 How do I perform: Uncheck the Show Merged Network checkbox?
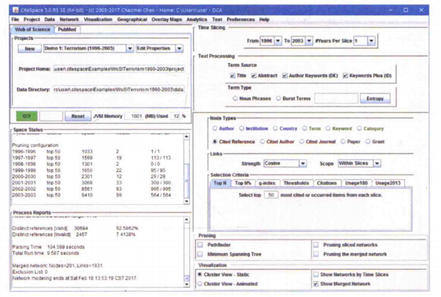click(318, 283)
